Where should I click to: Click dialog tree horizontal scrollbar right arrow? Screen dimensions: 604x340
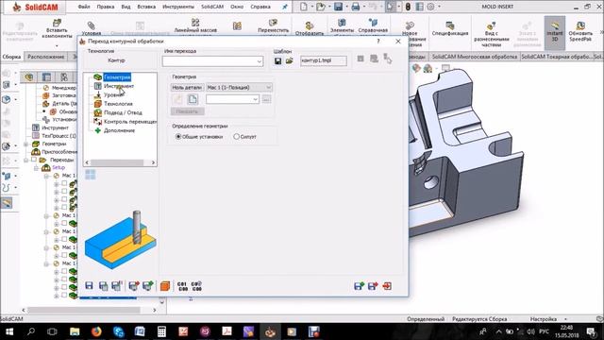coord(153,162)
